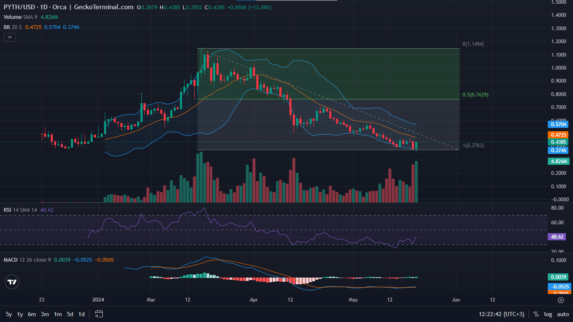Click the 0.4725 basis price tag

coord(558,135)
